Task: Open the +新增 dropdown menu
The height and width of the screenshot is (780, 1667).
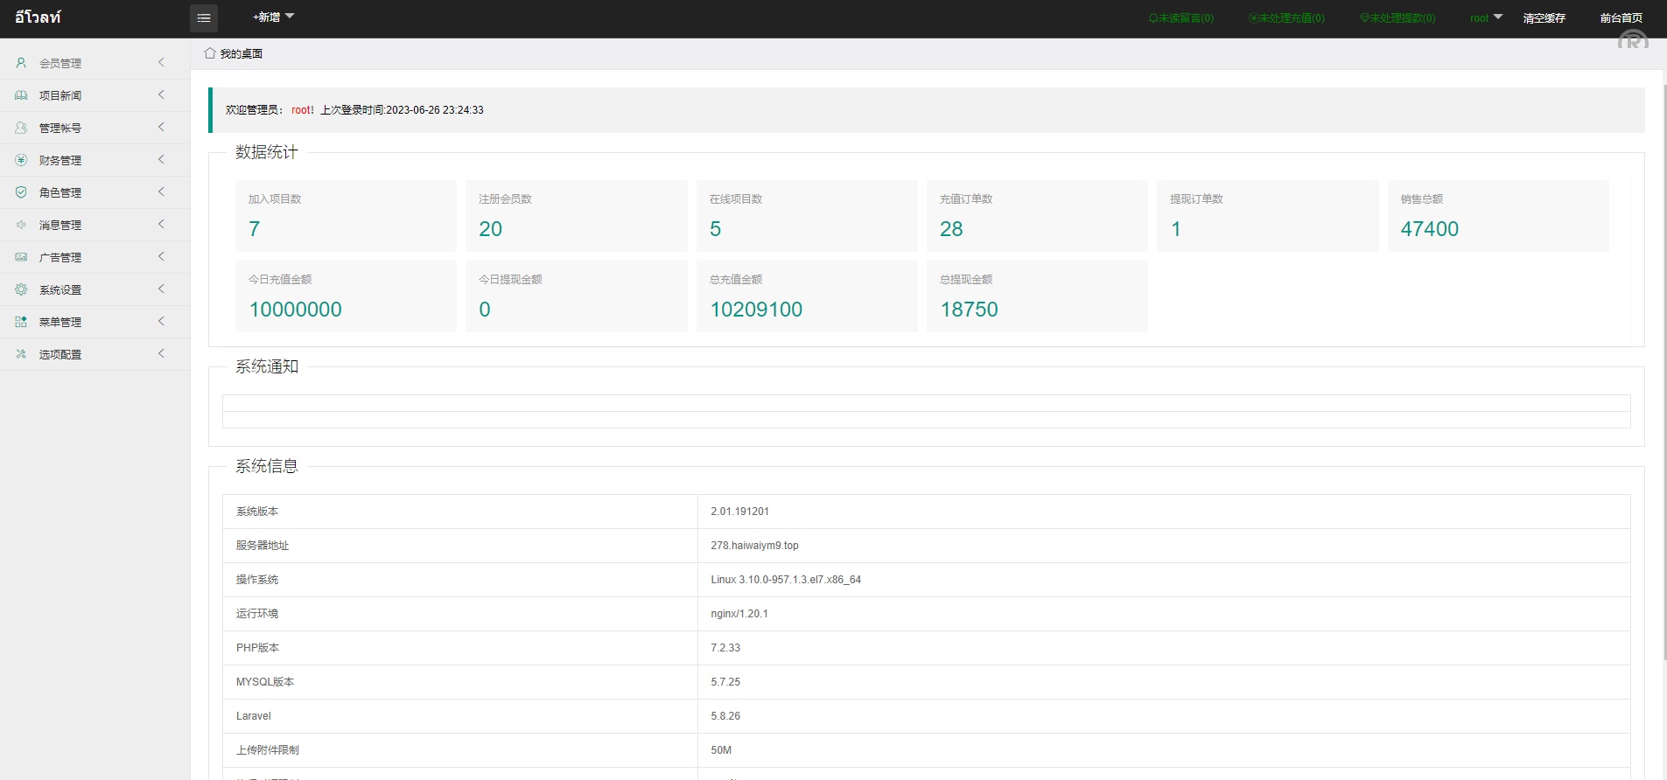Action: [273, 17]
